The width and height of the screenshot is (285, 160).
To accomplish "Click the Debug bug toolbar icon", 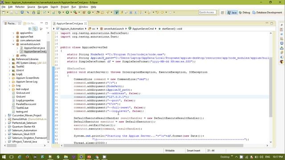I will [59, 12].
